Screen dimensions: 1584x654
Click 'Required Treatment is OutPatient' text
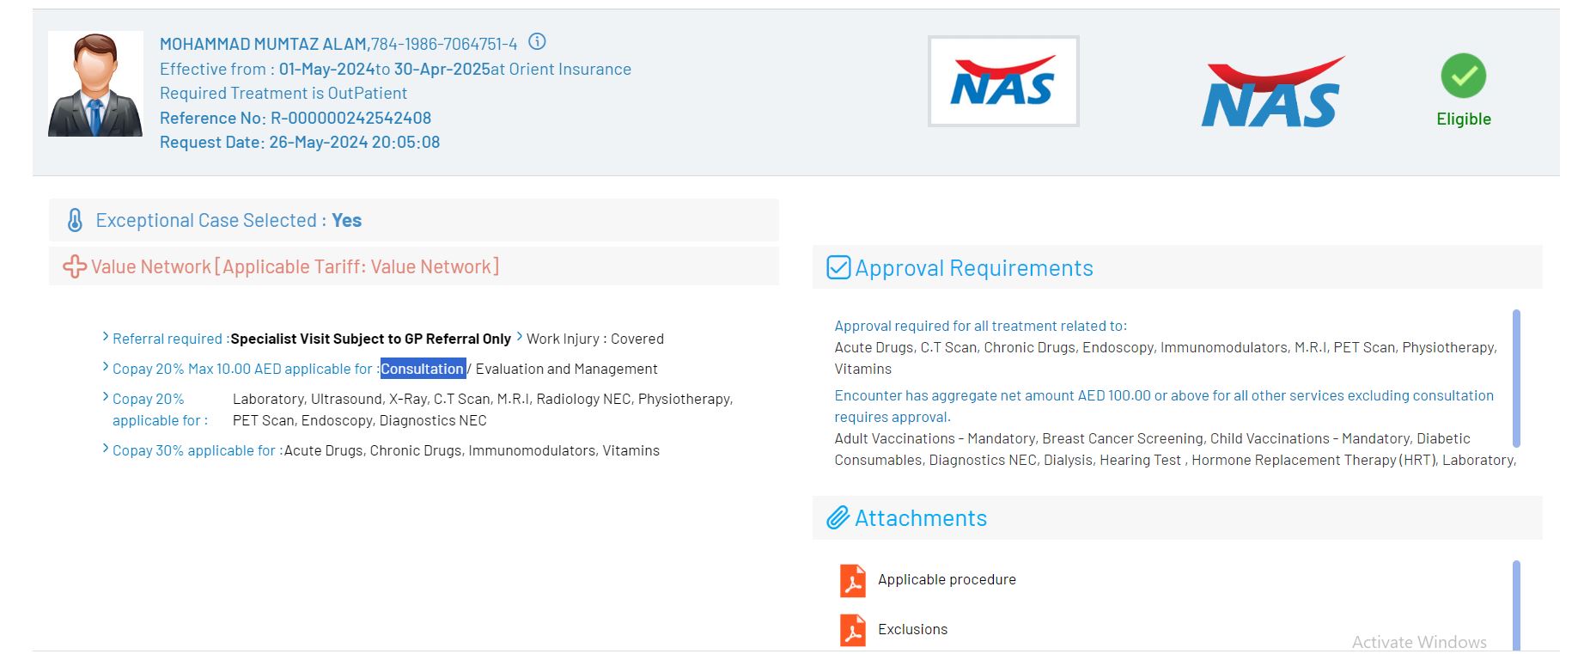pos(283,93)
